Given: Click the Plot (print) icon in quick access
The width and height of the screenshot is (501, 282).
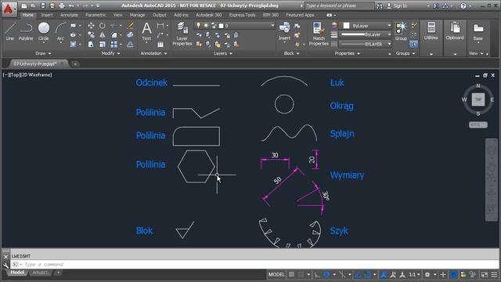Looking at the screenshot, I should (x=62, y=5).
